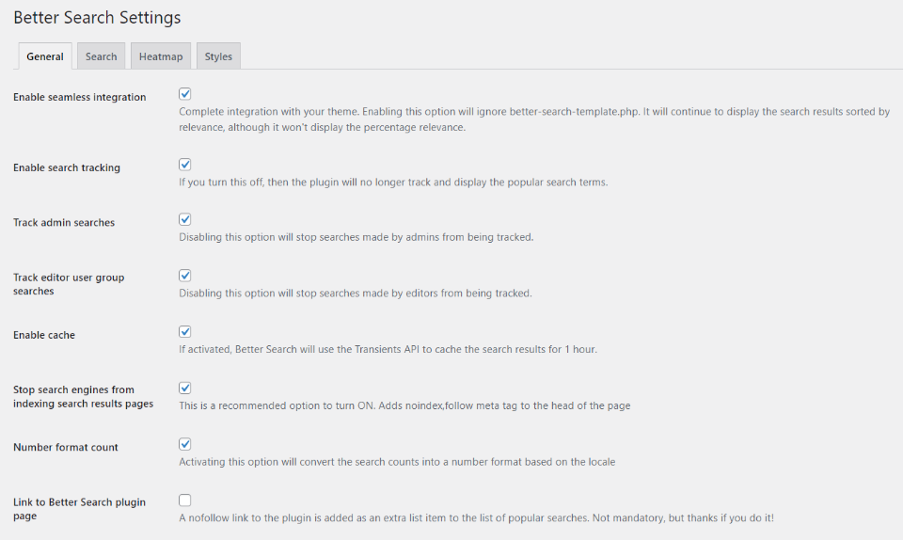This screenshot has width=903, height=540.
Task: Click the 'Enable seamless integration' label text
Action: 80,98
